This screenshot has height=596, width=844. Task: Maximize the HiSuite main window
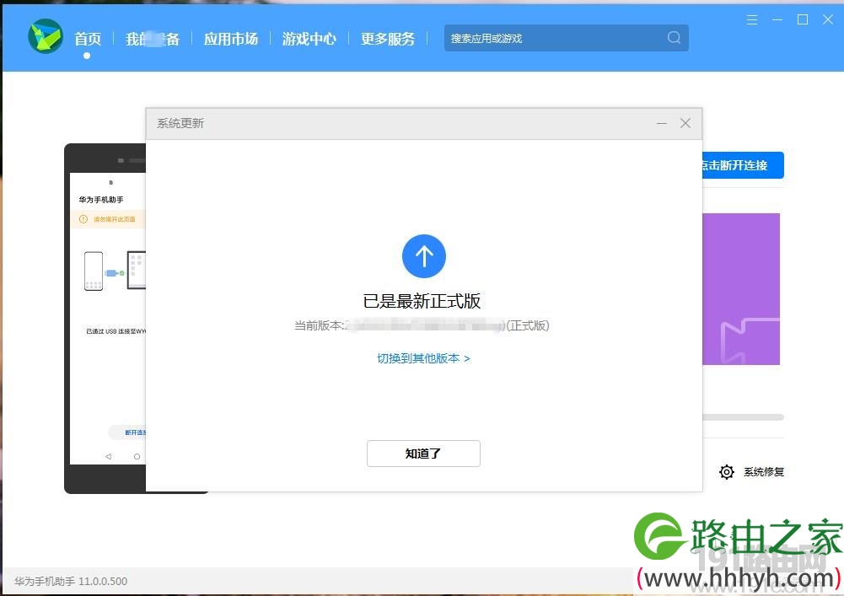[803, 20]
